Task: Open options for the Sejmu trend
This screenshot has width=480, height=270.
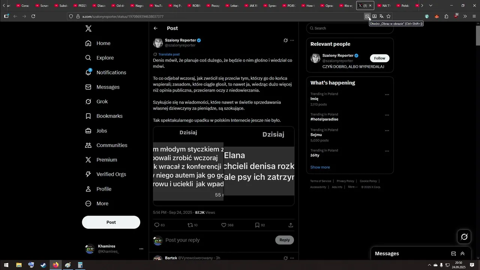Action: click(x=387, y=131)
